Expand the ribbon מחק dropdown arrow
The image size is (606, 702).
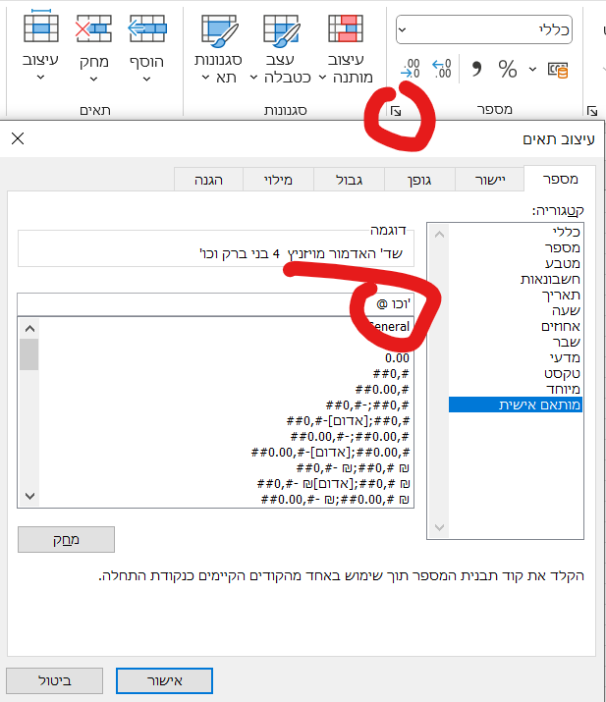click(93, 80)
